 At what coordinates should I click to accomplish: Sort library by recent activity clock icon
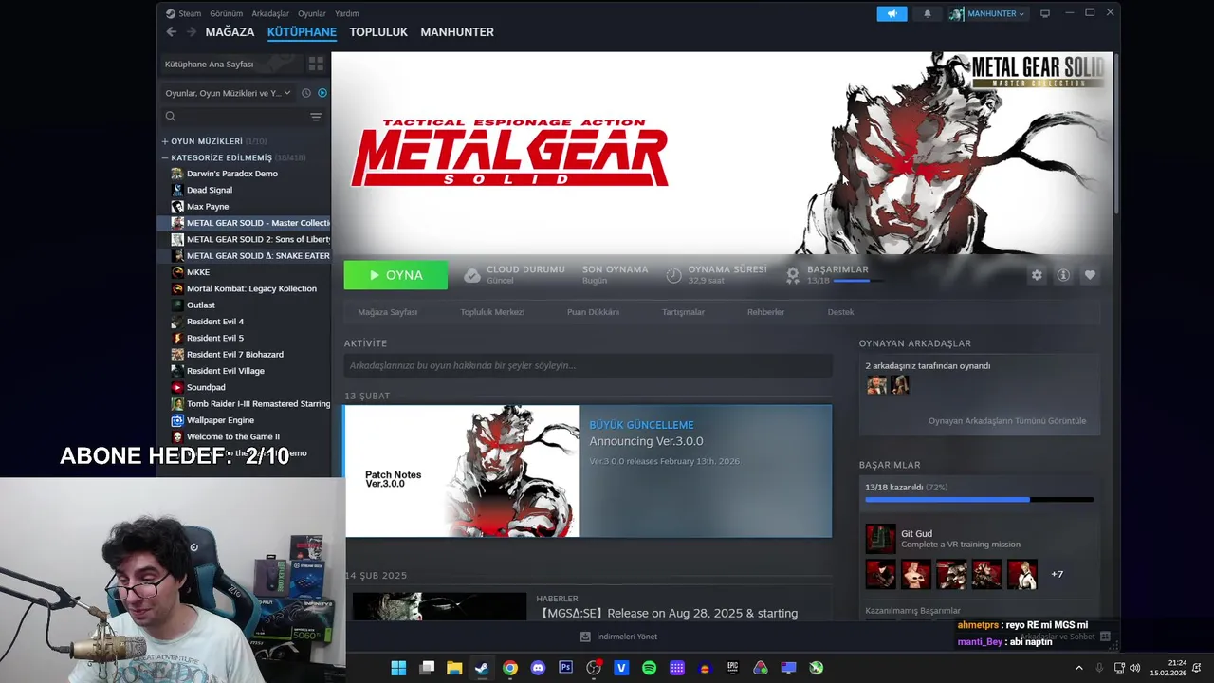coord(306,93)
